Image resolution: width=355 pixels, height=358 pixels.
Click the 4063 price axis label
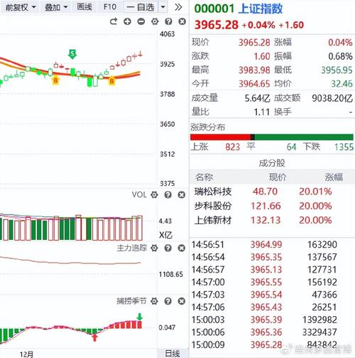[167, 34]
